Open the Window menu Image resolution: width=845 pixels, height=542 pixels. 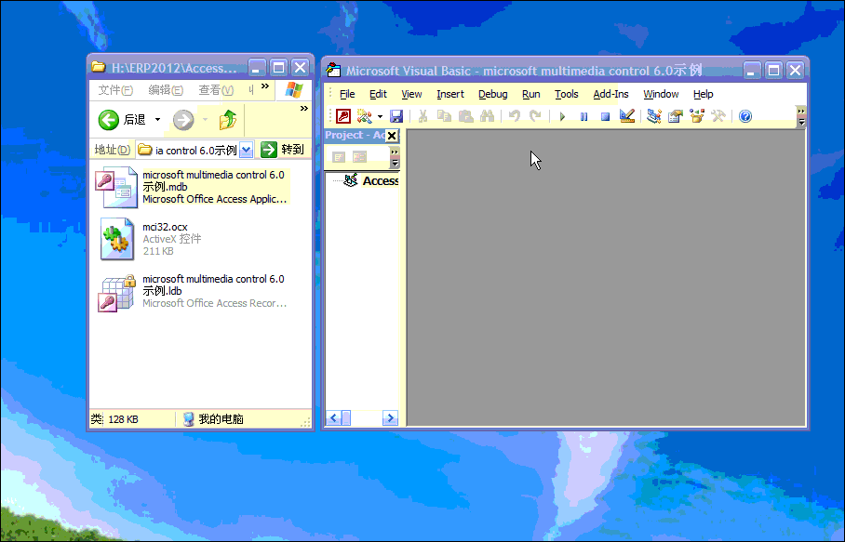pyautogui.click(x=661, y=94)
